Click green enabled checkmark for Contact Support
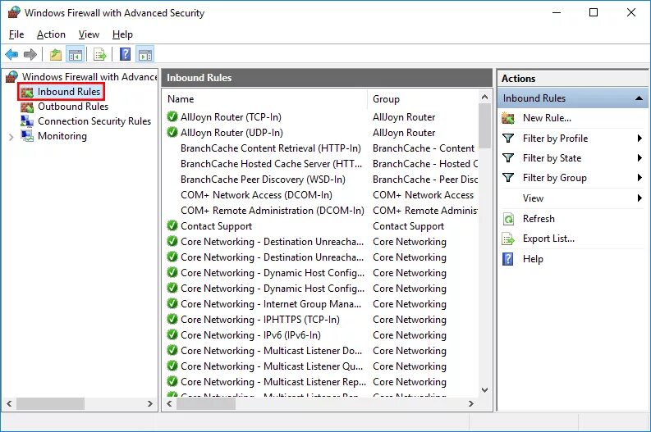Image resolution: width=651 pixels, height=432 pixels. tap(172, 225)
